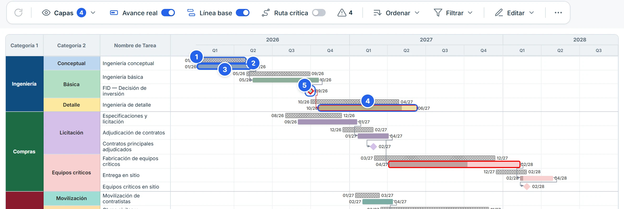Select the Conceptual subcategory cell
The height and width of the screenshot is (209, 624).
(x=72, y=63)
